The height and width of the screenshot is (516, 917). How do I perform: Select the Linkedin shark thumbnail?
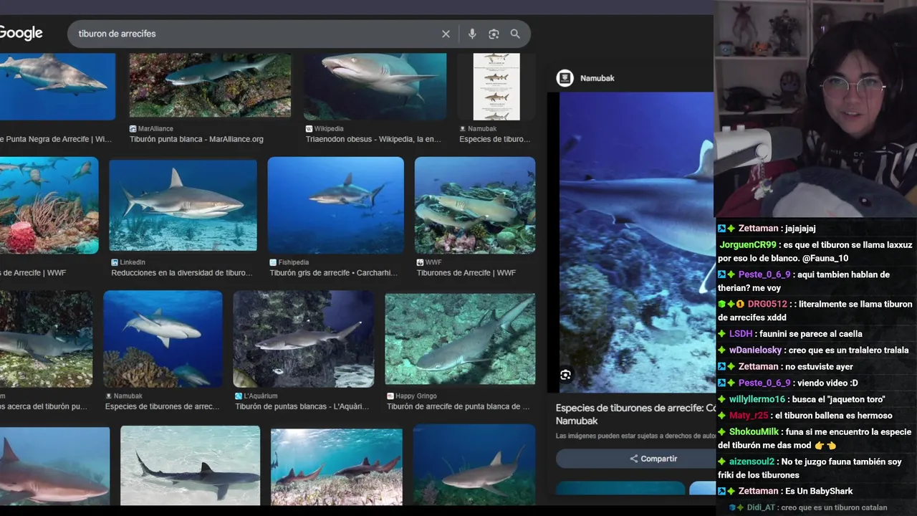pos(183,205)
